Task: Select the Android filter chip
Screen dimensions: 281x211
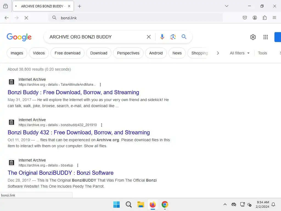Action: [156, 53]
